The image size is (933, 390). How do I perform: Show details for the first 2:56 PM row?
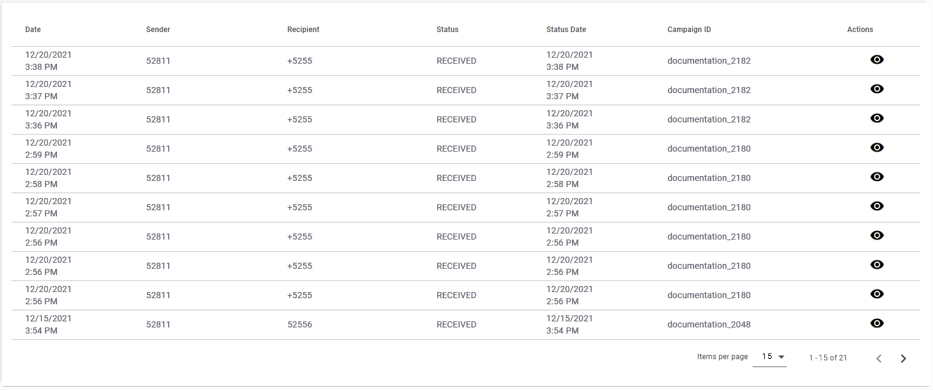point(877,236)
